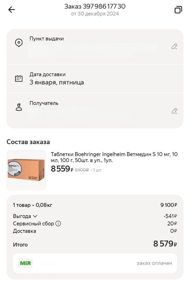190x285 pixels.
Task: Edit the pickup point with pencil icon
Action: 174,46
